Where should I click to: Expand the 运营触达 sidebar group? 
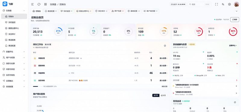[x=14, y=81]
